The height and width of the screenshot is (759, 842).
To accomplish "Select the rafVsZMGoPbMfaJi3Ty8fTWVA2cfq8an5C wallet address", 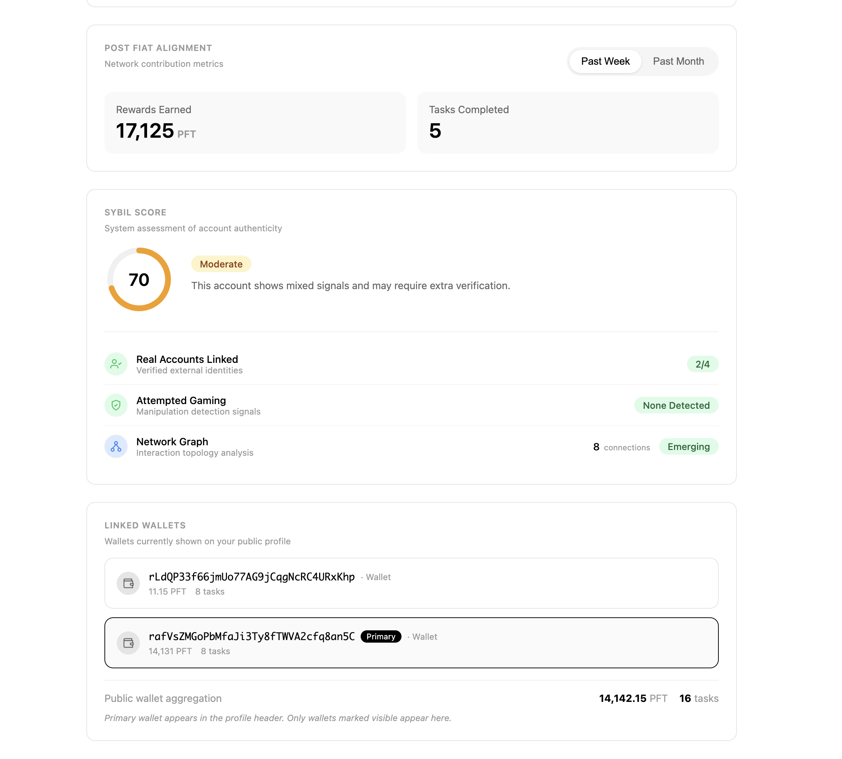I will click(252, 636).
